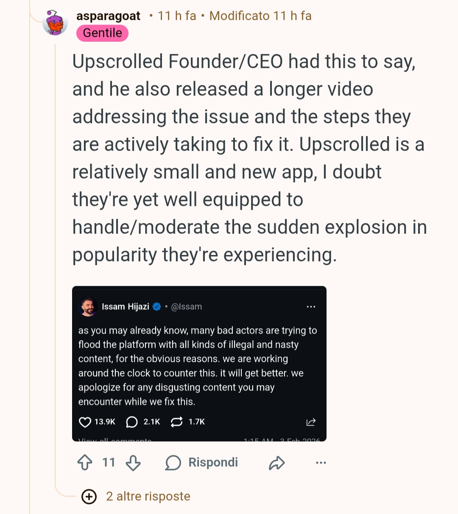Open the asparagoat username profile link
The height and width of the screenshot is (514, 458).
coord(108,16)
